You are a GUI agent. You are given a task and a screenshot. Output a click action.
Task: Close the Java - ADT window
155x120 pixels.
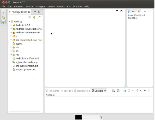(3, 2)
